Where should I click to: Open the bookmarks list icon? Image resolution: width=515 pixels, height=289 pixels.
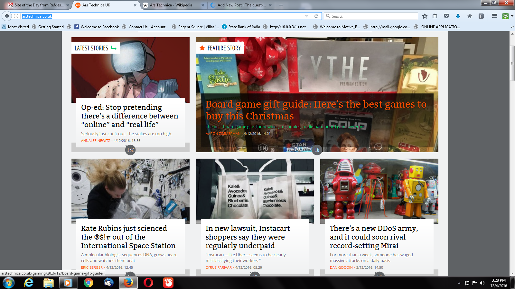click(x=435, y=16)
